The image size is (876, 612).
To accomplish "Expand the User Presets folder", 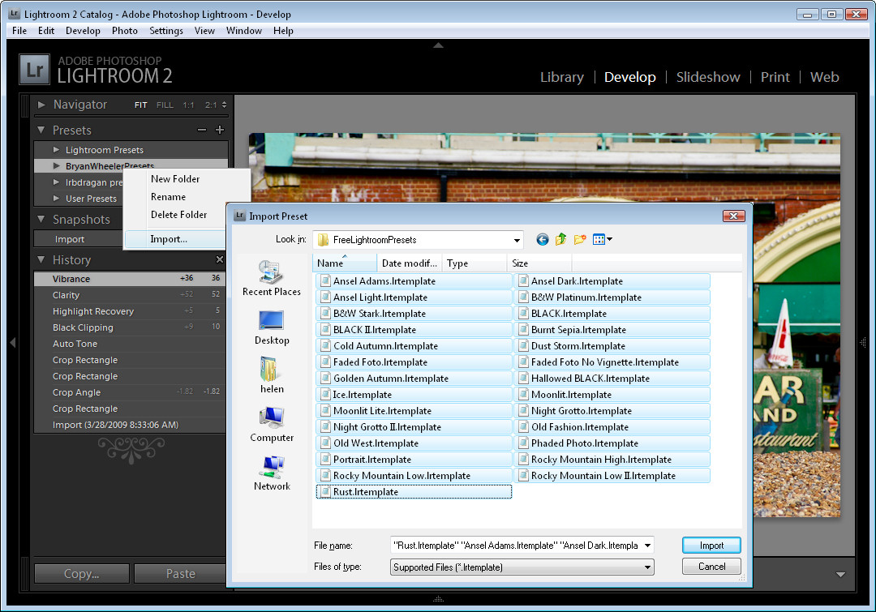I will pyautogui.click(x=57, y=199).
